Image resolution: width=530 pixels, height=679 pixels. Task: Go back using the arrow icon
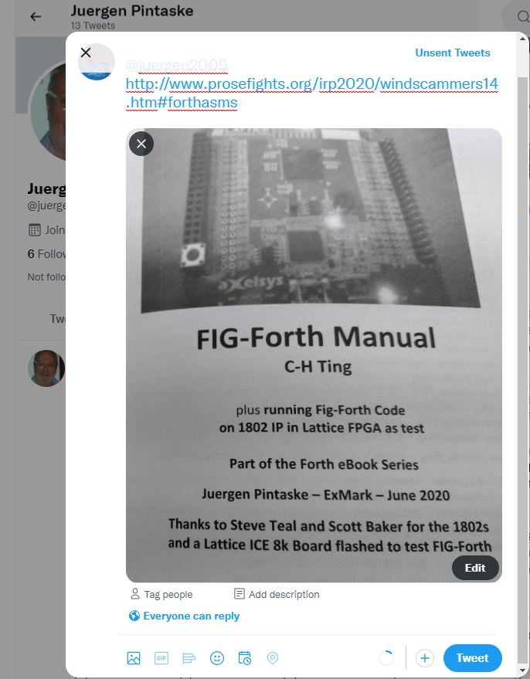coord(36,17)
